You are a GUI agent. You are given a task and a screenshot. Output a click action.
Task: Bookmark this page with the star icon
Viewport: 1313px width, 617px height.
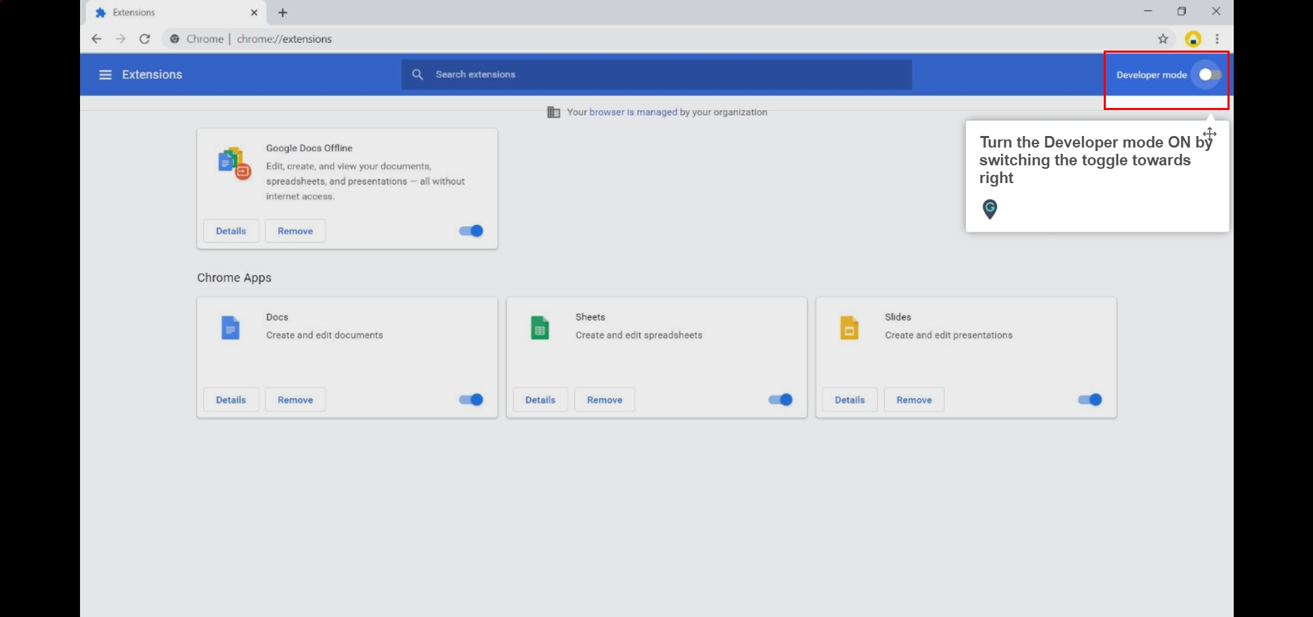coord(1163,39)
